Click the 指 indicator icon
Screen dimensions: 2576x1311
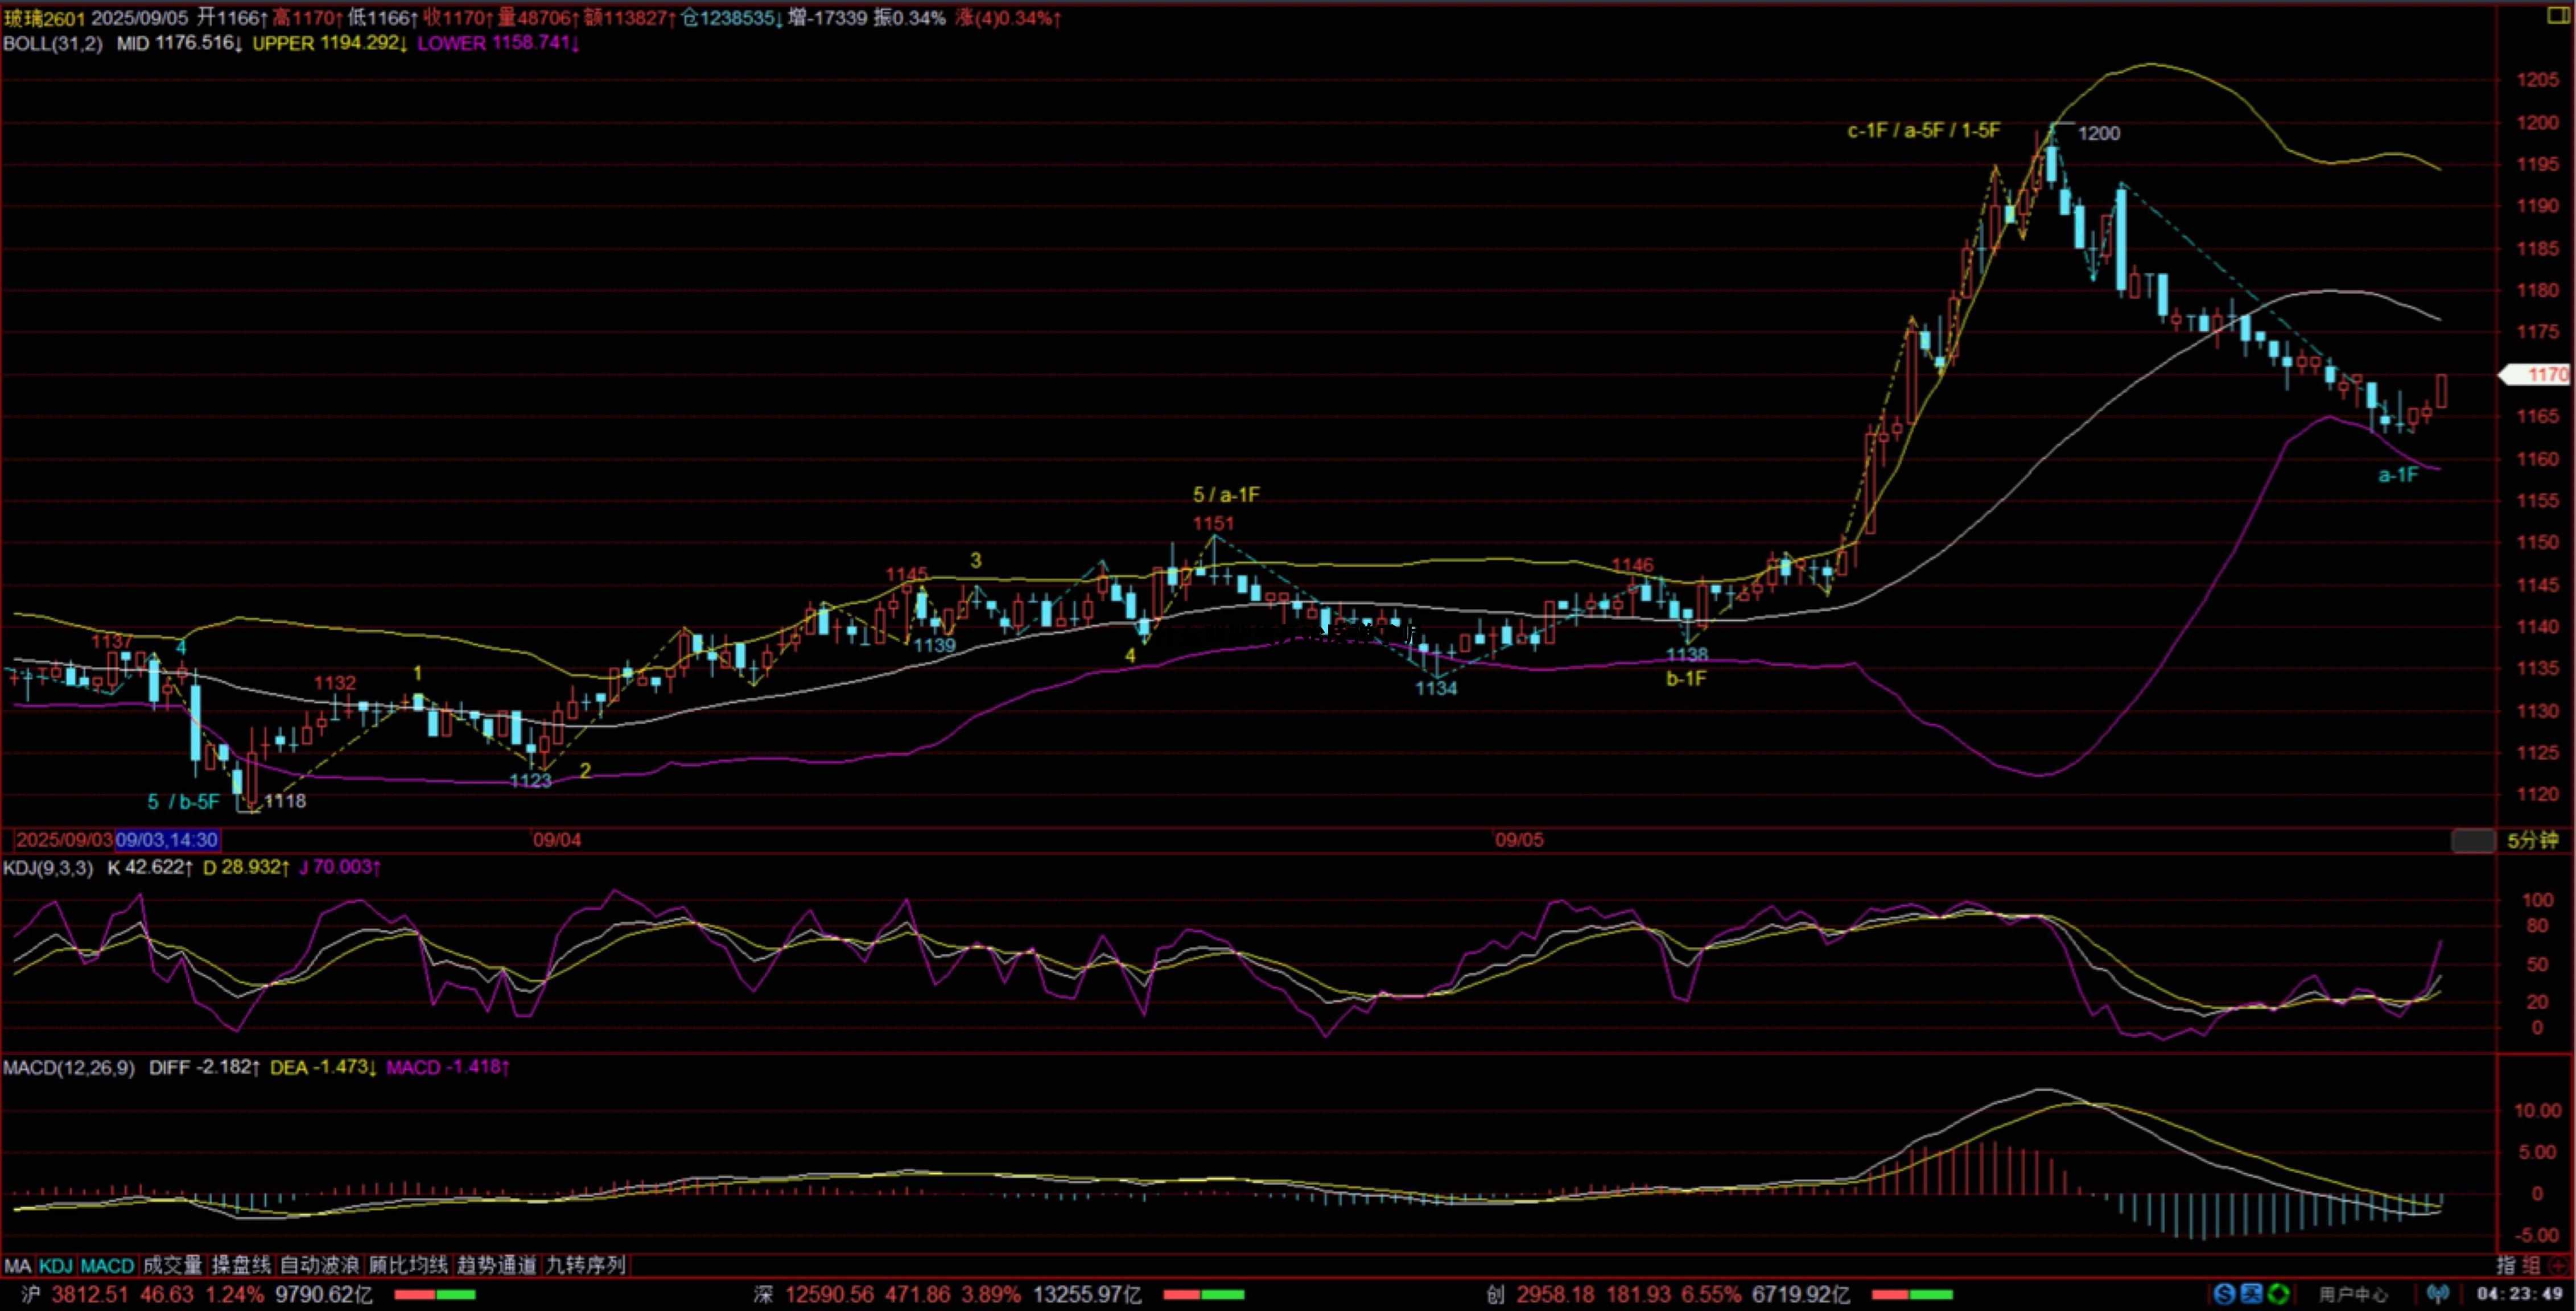(x=2506, y=1265)
